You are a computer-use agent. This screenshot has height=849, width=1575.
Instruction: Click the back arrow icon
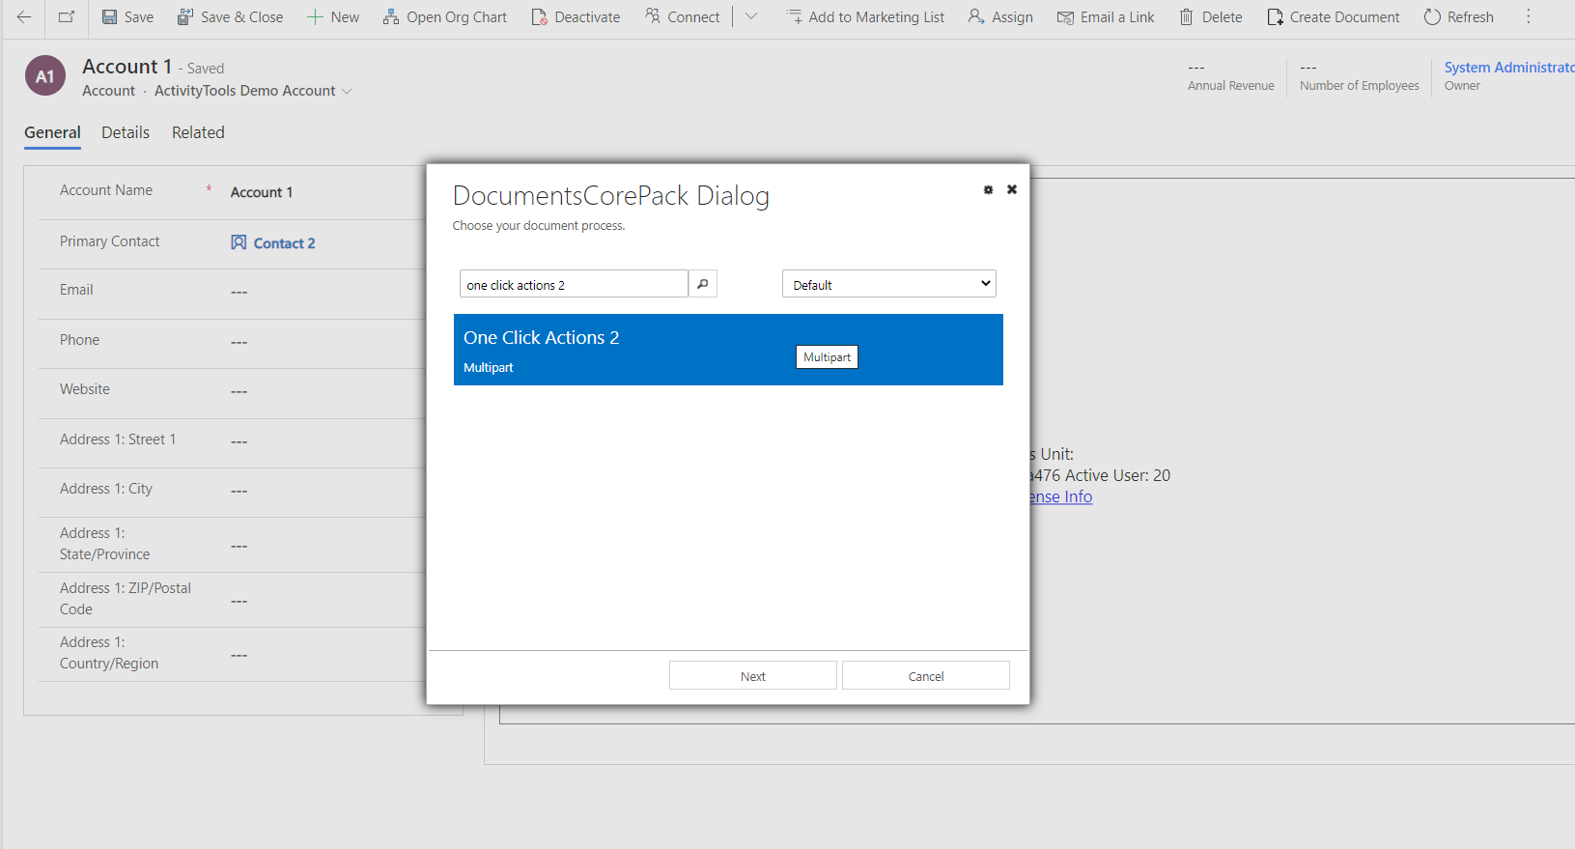tap(24, 17)
